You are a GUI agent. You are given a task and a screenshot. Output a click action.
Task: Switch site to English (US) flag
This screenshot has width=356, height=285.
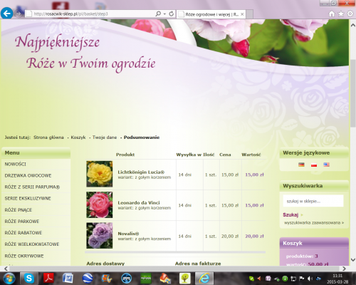click(x=326, y=165)
